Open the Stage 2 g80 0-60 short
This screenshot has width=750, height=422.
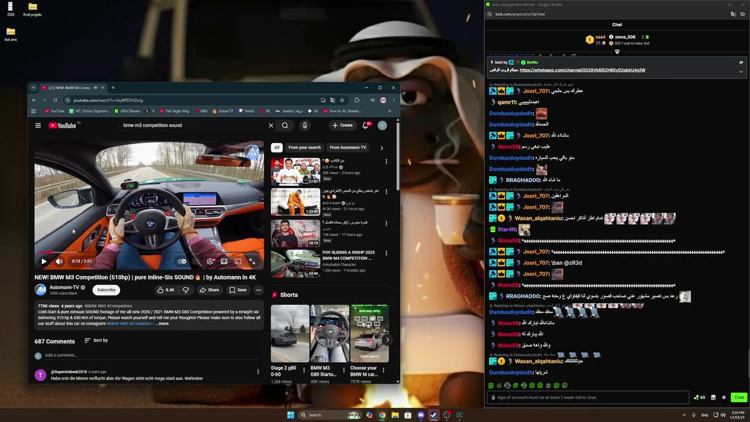click(x=290, y=333)
